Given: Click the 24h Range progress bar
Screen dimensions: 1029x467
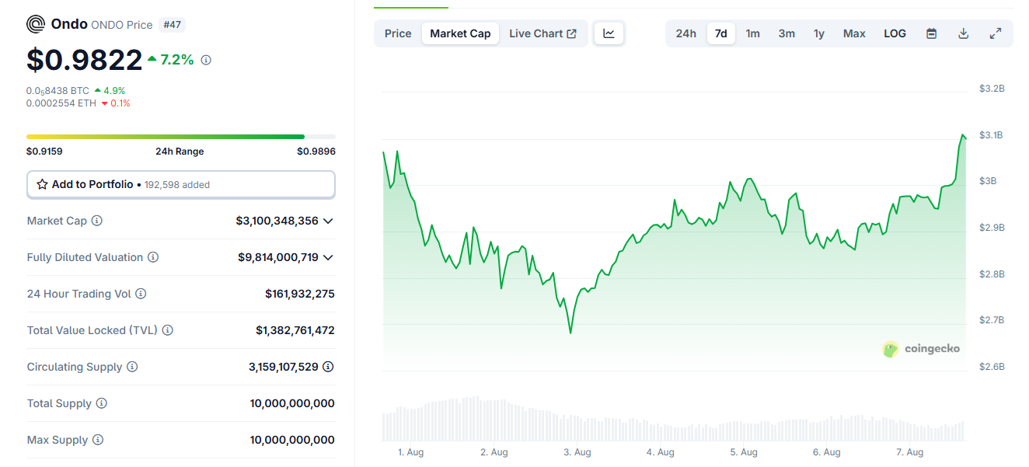Looking at the screenshot, I should (181, 137).
